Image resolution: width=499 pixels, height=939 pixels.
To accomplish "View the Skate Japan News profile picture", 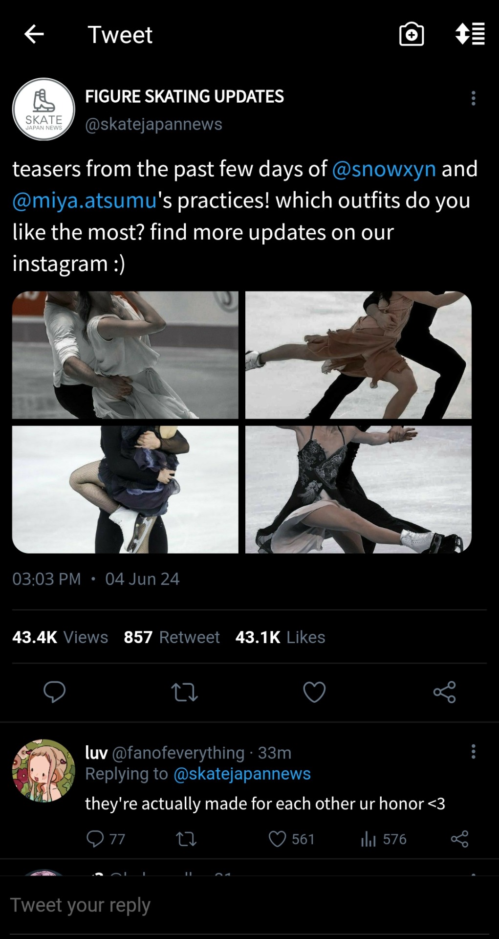I will click(x=43, y=109).
